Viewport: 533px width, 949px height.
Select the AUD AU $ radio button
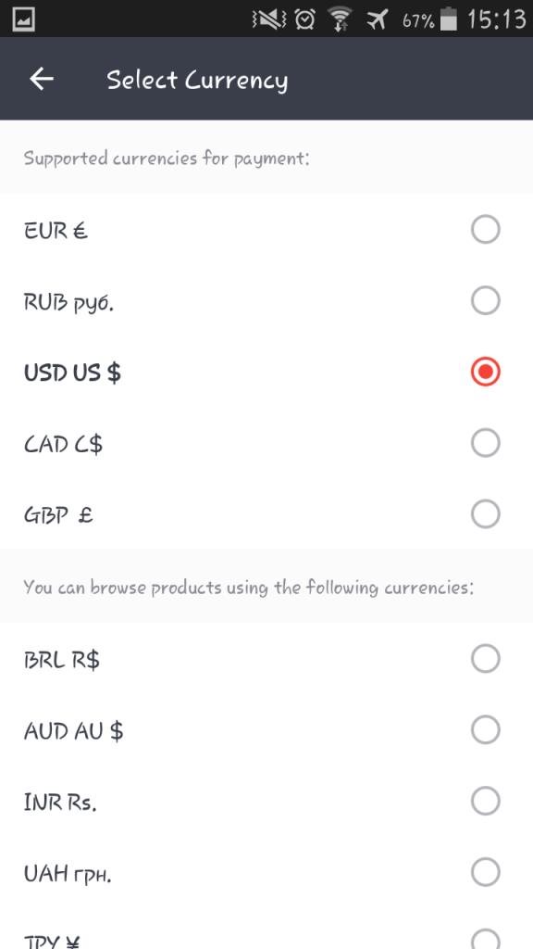pyautogui.click(x=485, y=730)
